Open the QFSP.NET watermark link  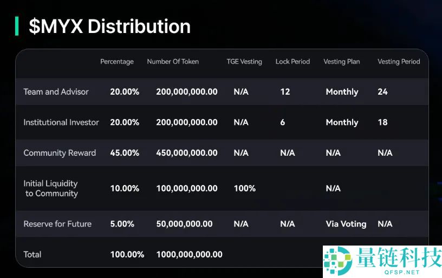pos(398,272)
